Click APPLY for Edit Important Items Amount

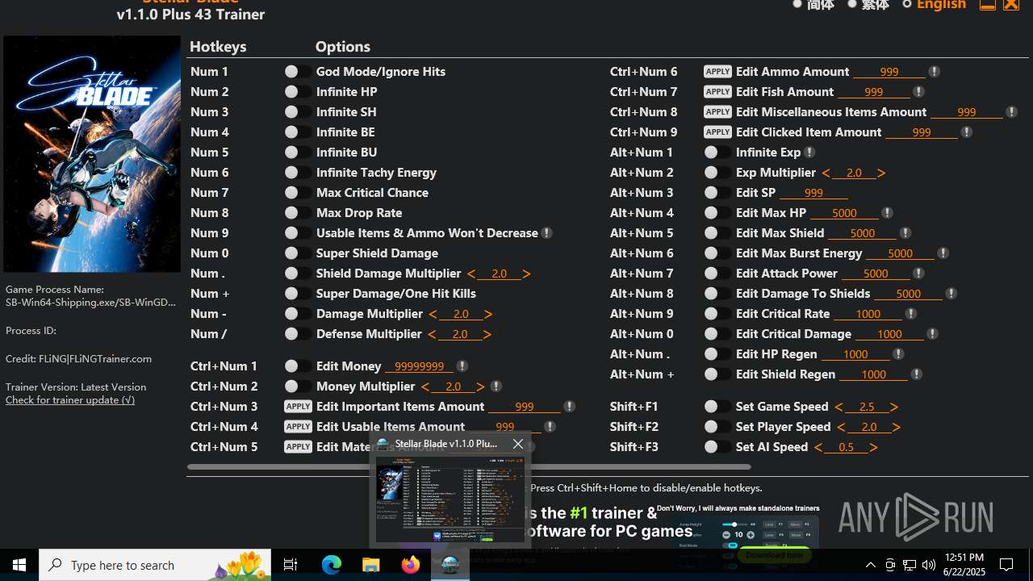(x=298, y=407)
